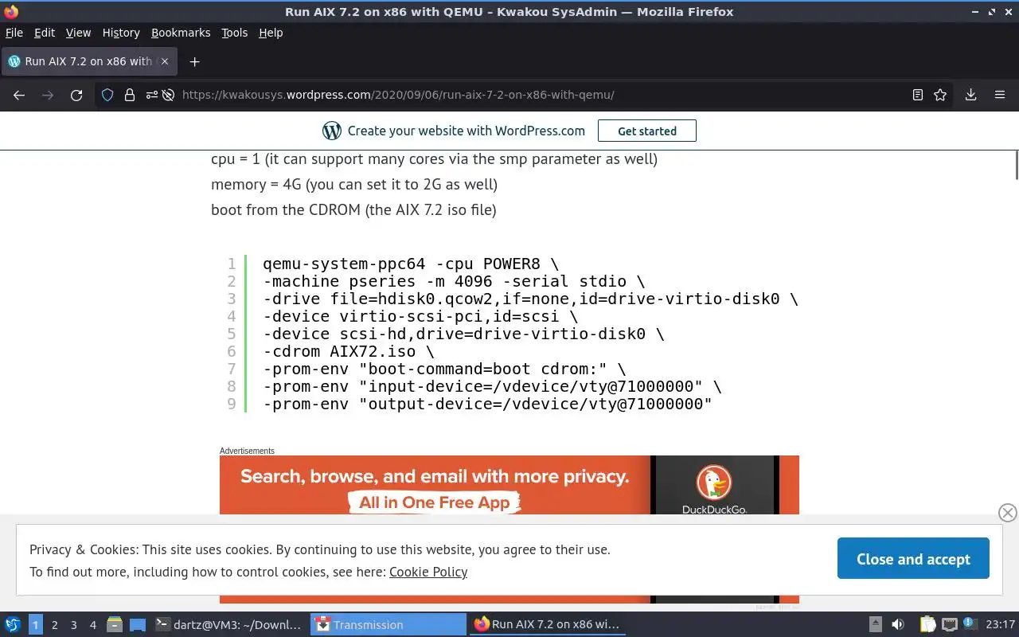This screenshot has height=637, width=1019.
Task: Click the DuckDuckGo advertisement banner
Action: coord(509,484)
